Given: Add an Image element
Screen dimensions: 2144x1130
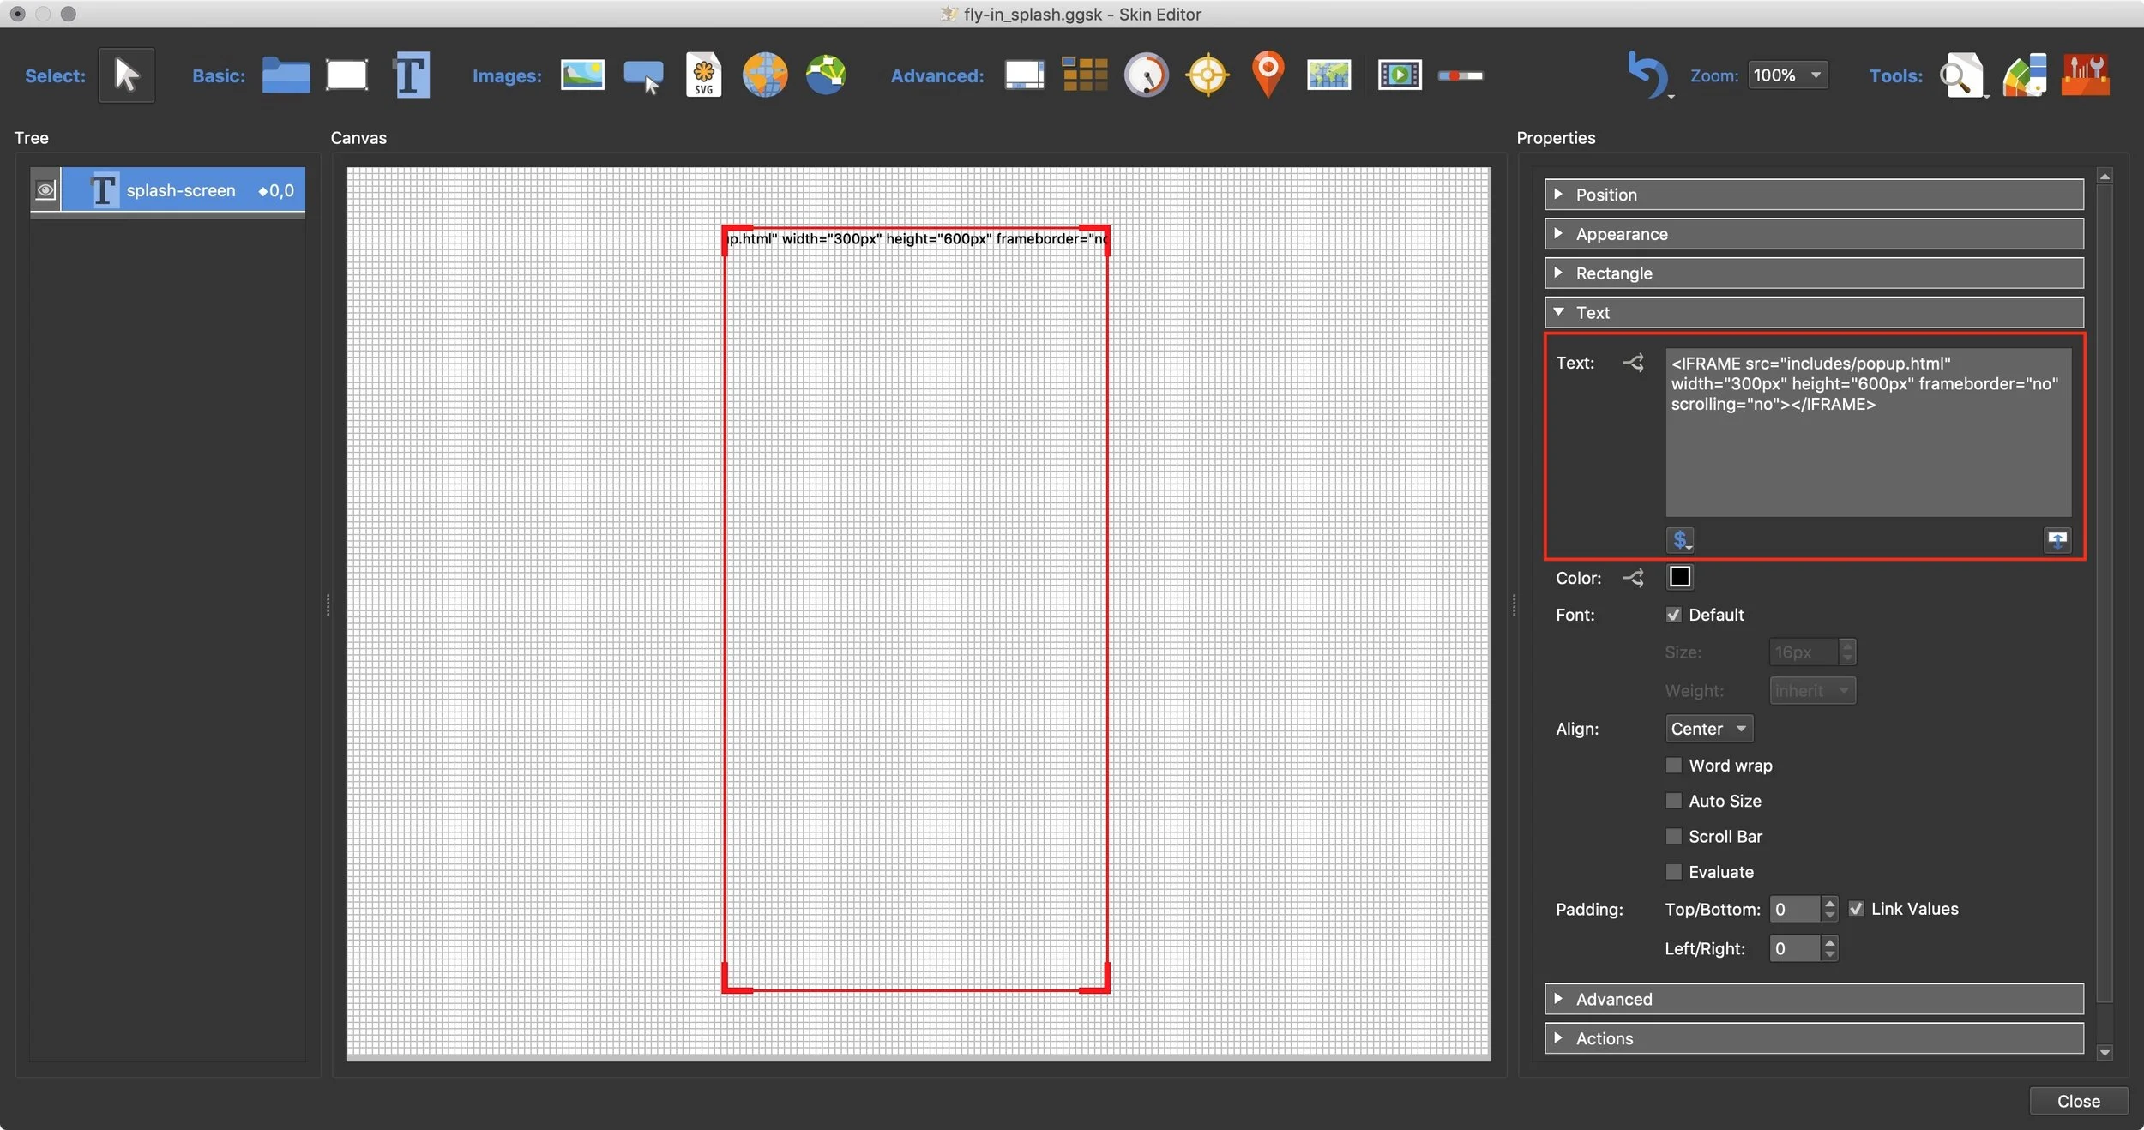Looking at the screenshot, I should [x=582, y=75].
